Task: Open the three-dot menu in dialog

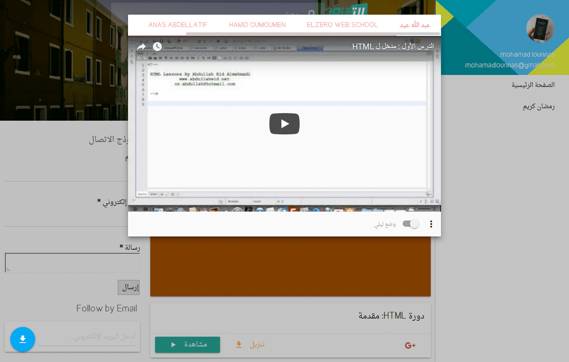Action: (x=431, y=224)
